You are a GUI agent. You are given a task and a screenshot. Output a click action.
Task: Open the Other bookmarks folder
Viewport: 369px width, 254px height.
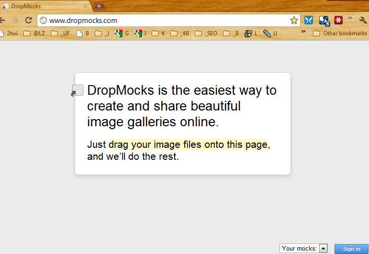point(340,33)
